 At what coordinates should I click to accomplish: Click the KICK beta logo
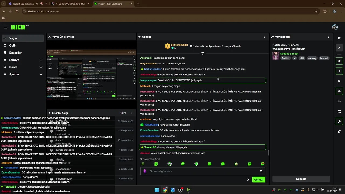20,27
